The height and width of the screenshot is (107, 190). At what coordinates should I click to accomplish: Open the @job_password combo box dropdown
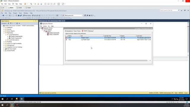pyautogui.click(x=82, y=15)
